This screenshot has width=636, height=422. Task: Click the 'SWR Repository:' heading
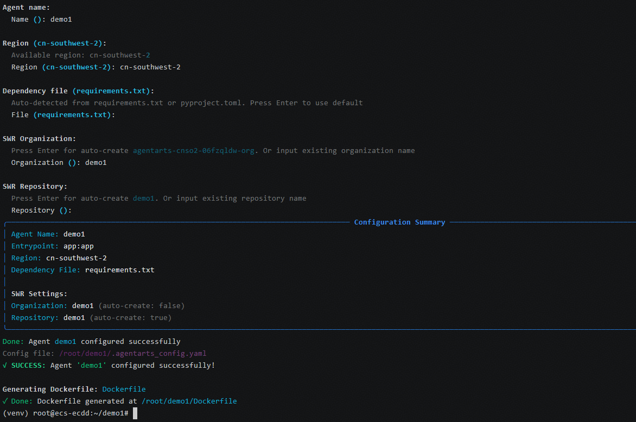point(35,187)
